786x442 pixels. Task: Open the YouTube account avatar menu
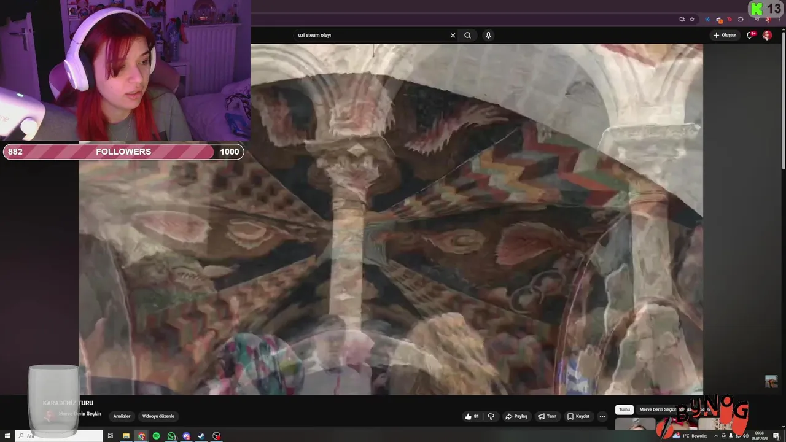(767, 35)
